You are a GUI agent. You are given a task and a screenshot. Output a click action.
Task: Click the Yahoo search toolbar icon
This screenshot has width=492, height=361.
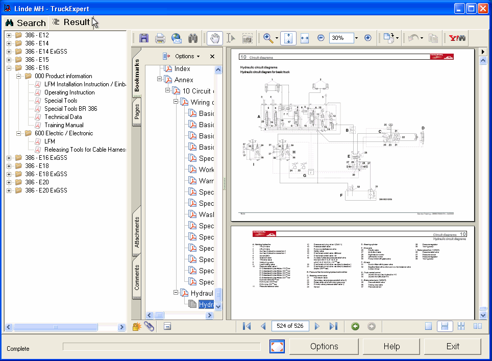[457, 38]
